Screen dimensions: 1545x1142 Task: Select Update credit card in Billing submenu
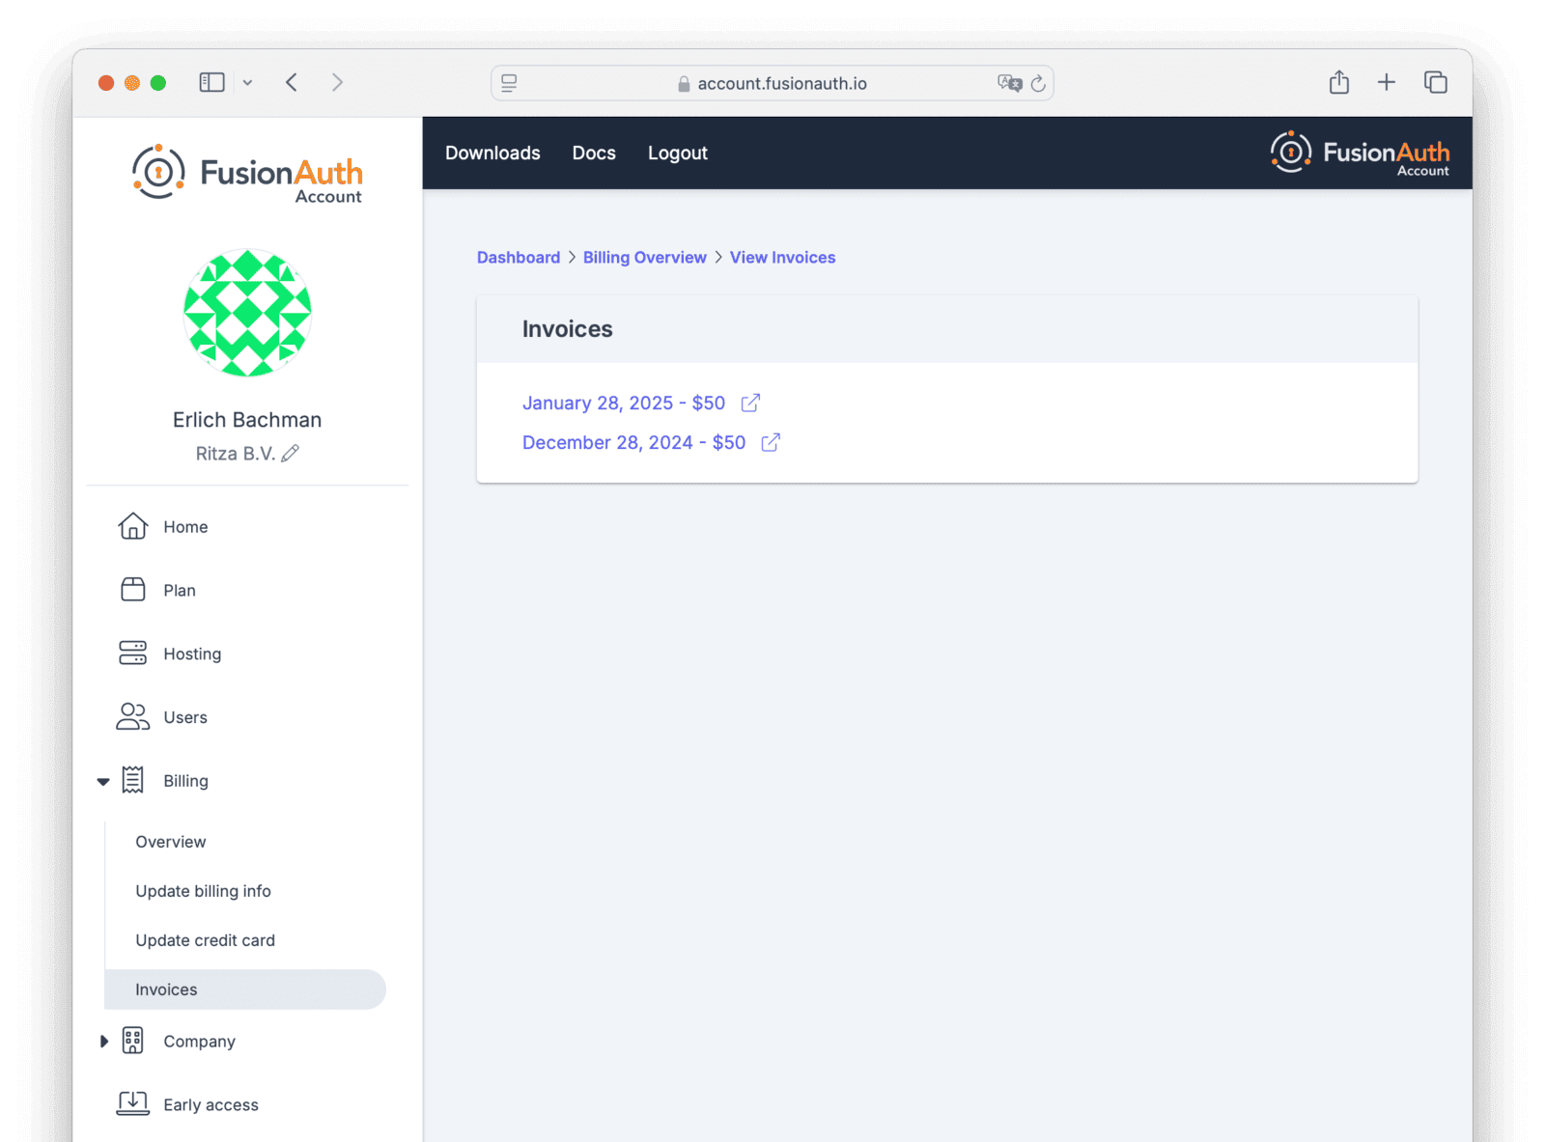click(205, 940)
